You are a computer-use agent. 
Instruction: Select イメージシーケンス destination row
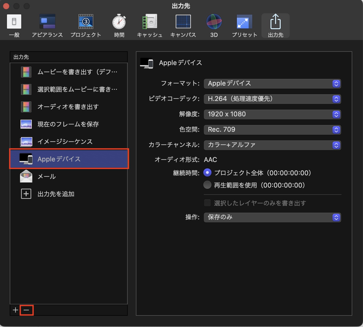(69, 142)
